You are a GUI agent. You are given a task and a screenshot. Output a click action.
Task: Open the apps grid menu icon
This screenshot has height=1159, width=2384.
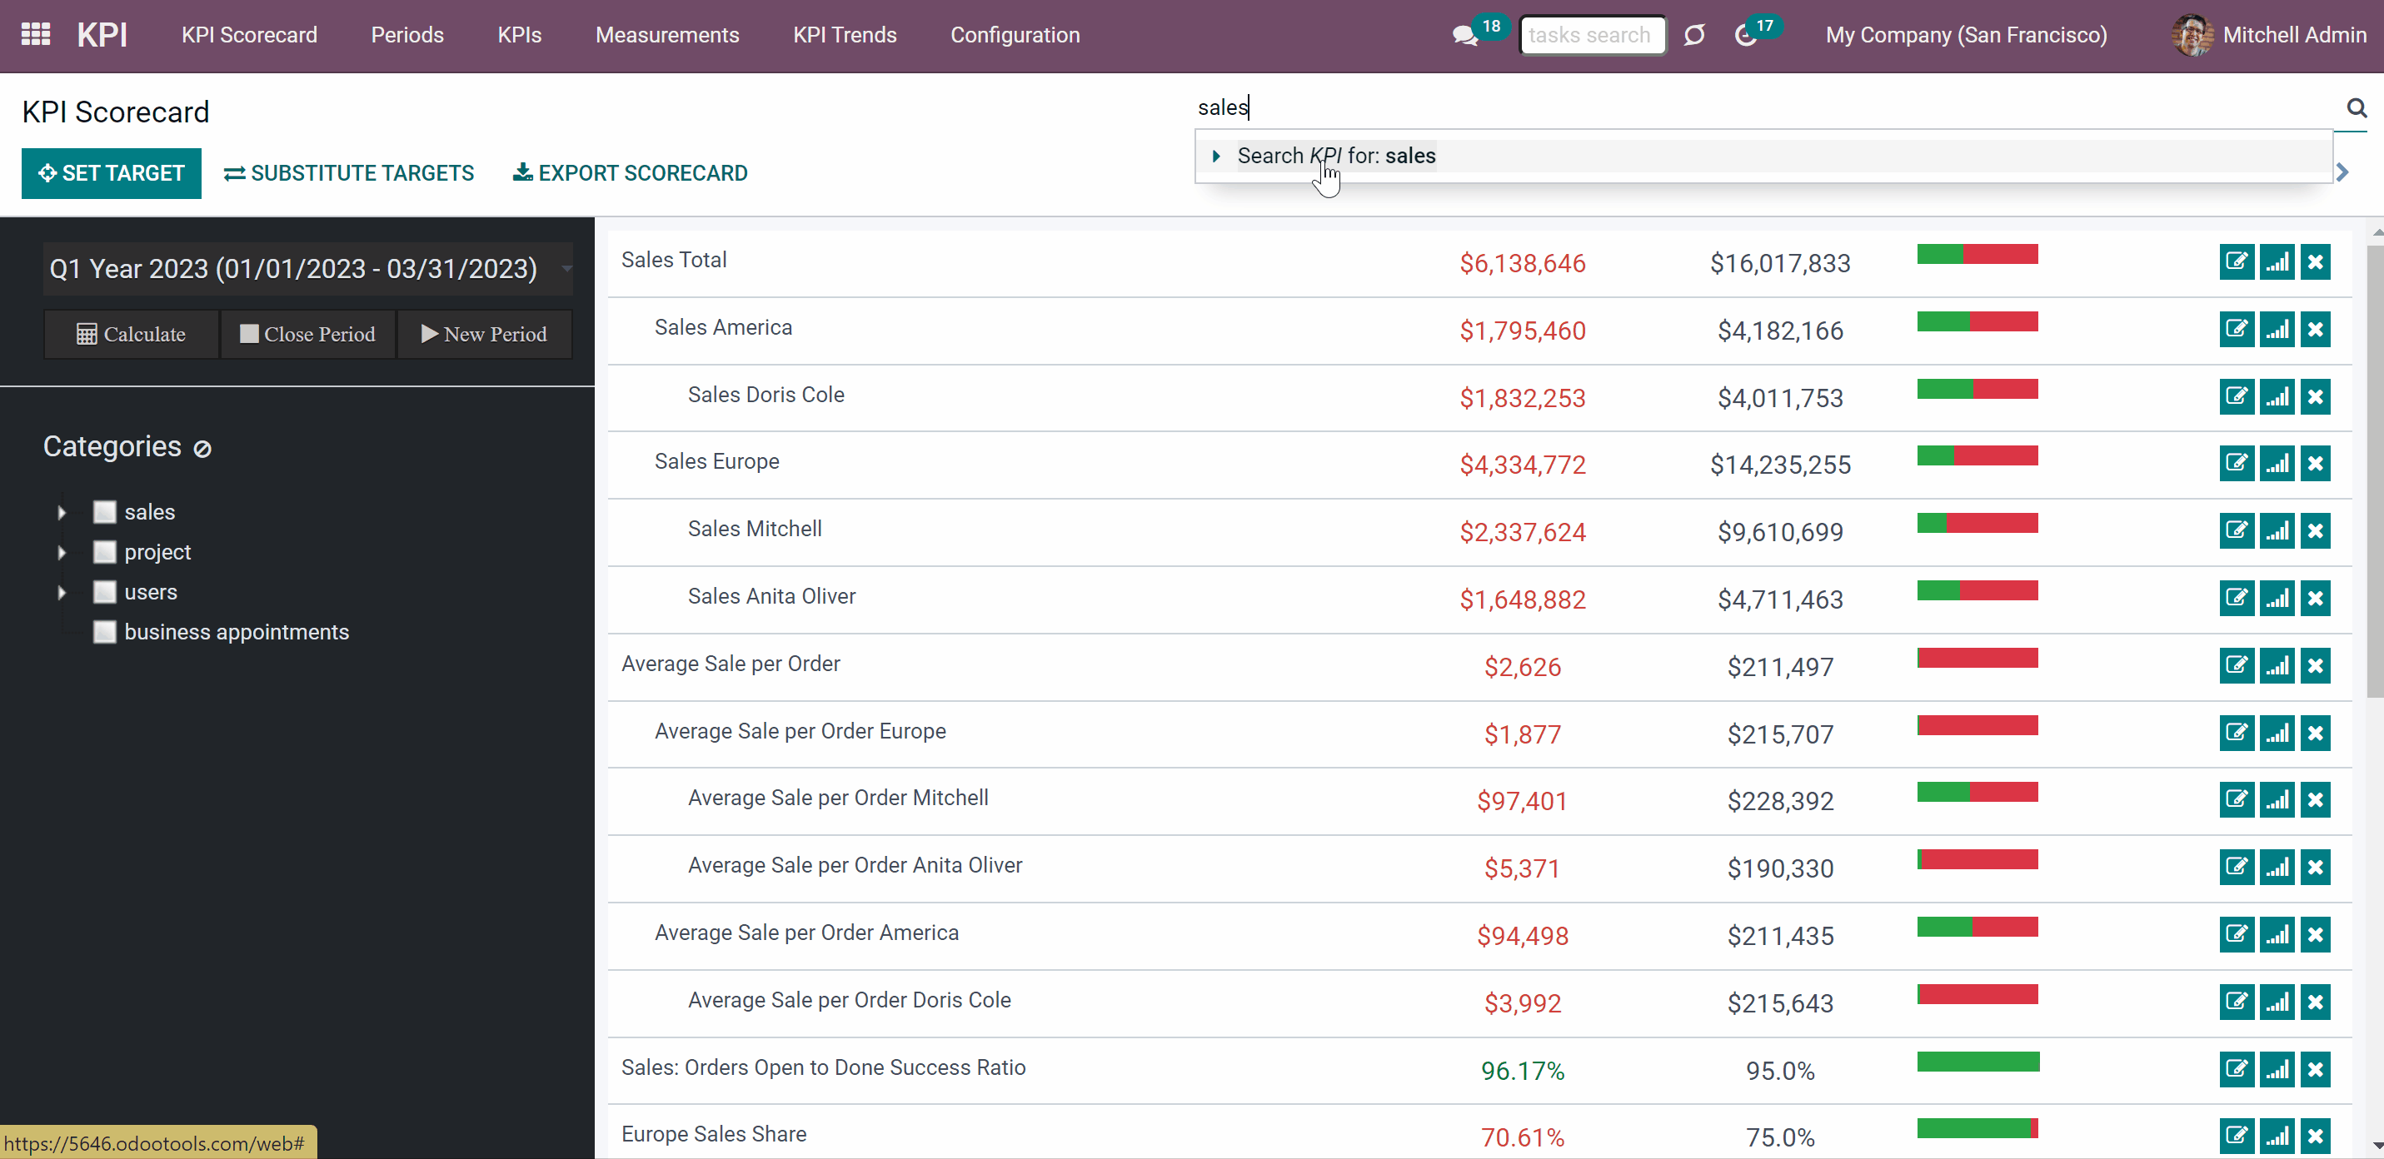coord(35,35)
